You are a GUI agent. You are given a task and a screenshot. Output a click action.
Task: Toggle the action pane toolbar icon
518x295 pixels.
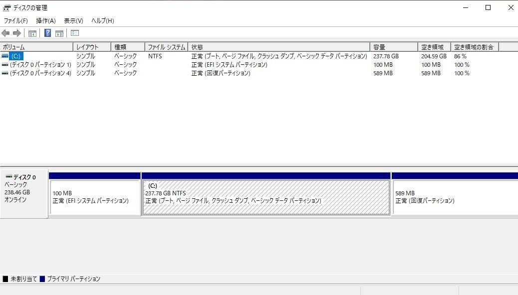tap(59, 33)
